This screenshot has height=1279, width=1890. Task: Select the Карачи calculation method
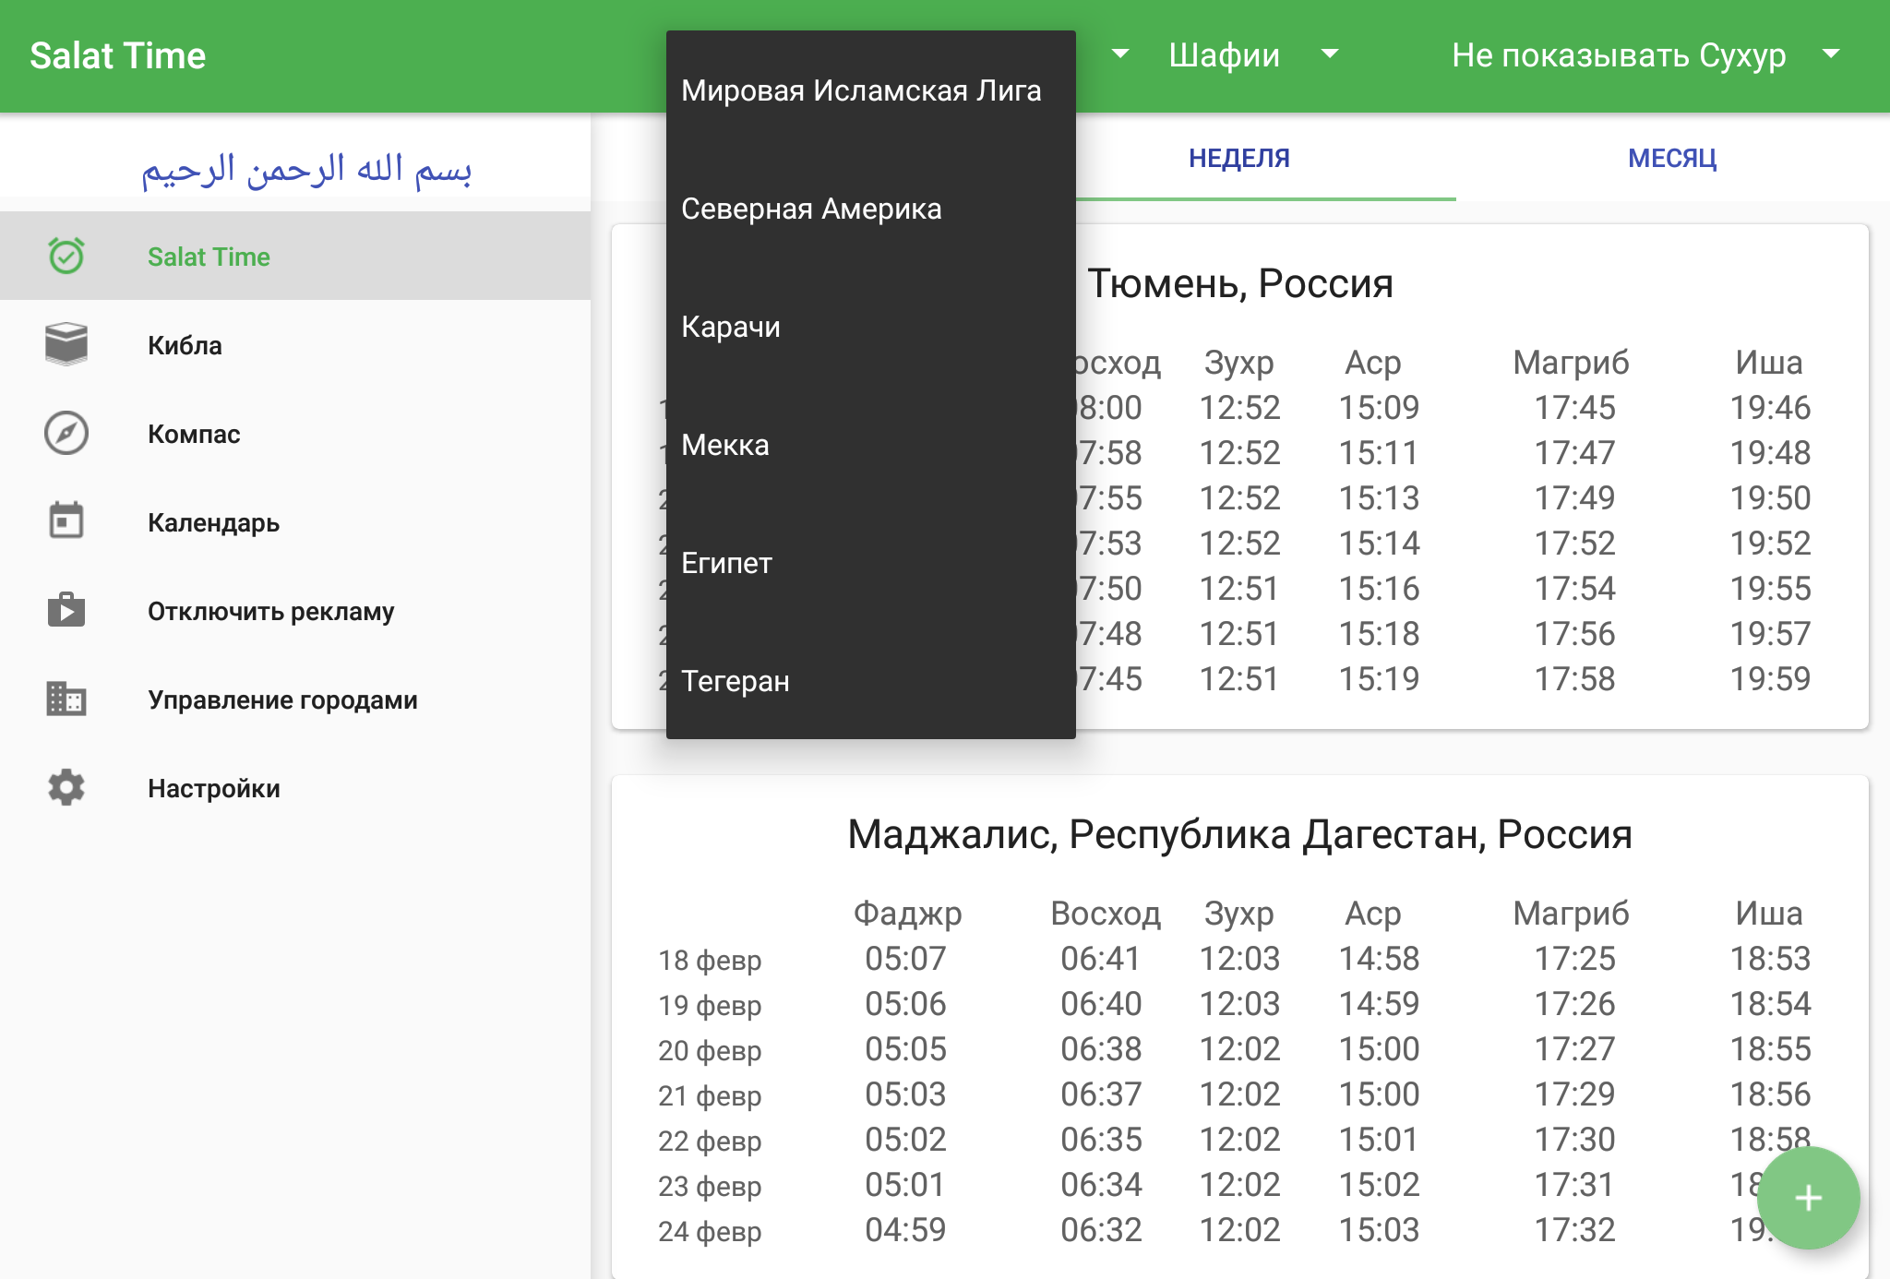[x=731, y=327]
